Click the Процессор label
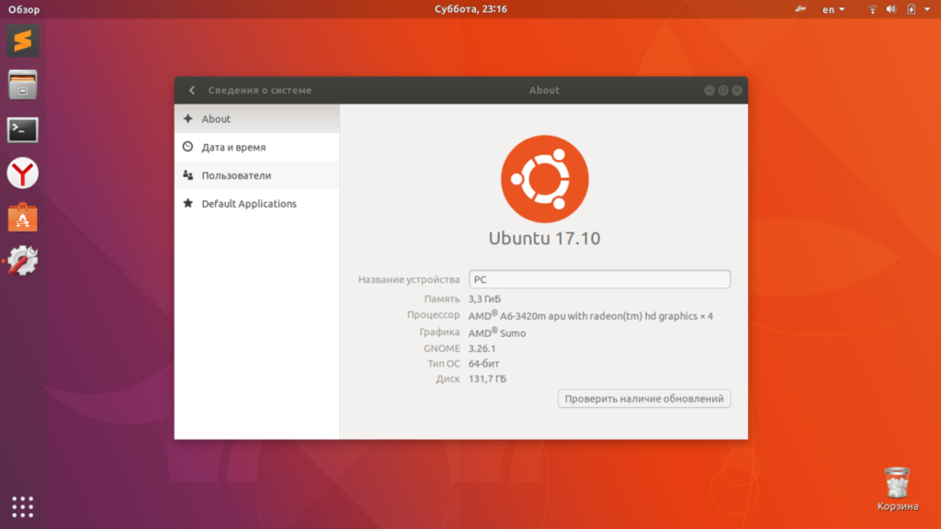This screenshot has height=529, width=941. click(434, 315)
